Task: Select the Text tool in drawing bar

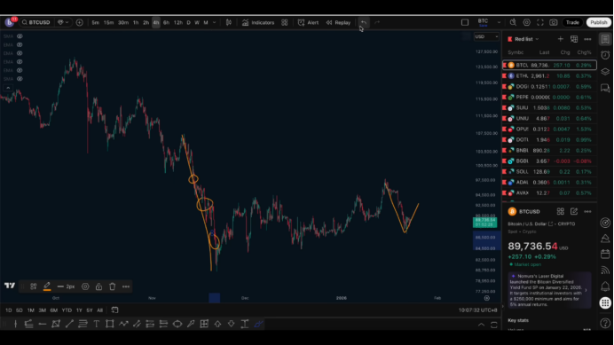Action: (97, 324)
